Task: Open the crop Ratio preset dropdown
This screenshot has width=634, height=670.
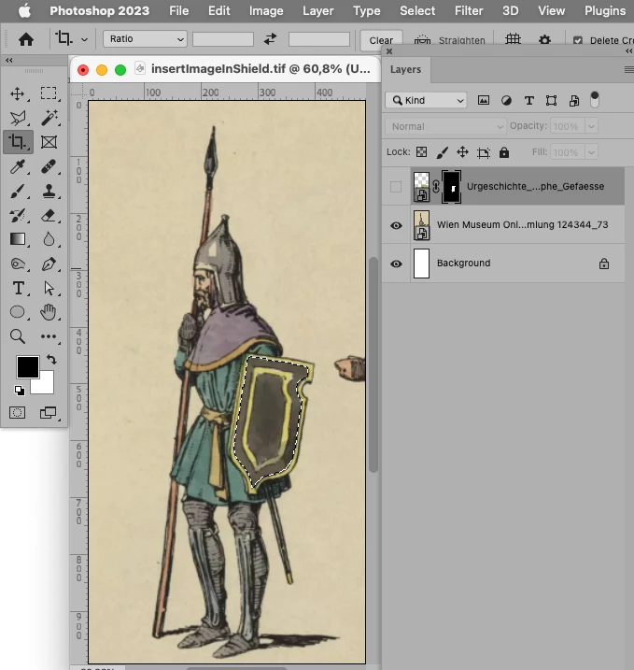Action: tap(145, 39)
